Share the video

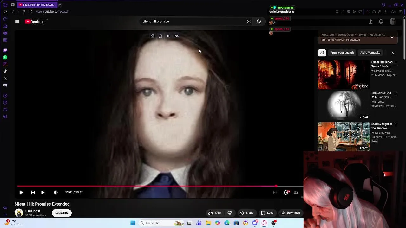pos(247,213)
